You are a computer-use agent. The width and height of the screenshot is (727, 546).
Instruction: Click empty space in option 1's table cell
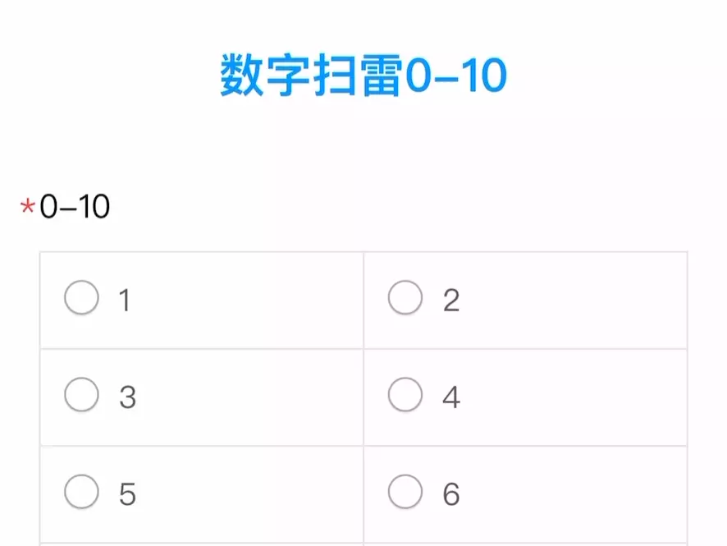coord(246,301)
